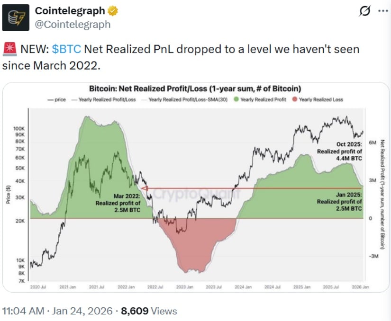Click the @Cointelegraph handle
This screenshot has height=321, width=391.
(x=73, y=24)
